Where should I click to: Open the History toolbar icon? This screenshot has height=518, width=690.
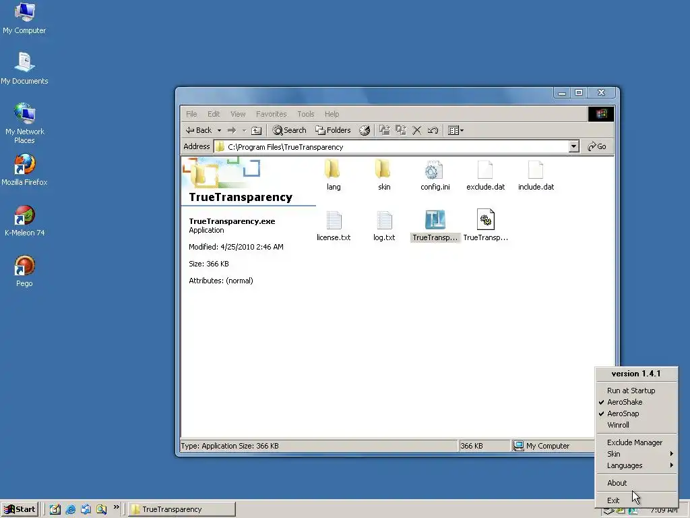coord(365,130)
